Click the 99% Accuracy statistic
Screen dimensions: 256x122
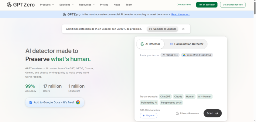click(31, 88)
